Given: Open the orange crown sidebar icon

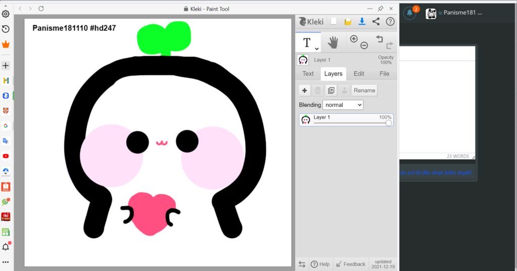Looking at the screenshot, I should point(6,44).
